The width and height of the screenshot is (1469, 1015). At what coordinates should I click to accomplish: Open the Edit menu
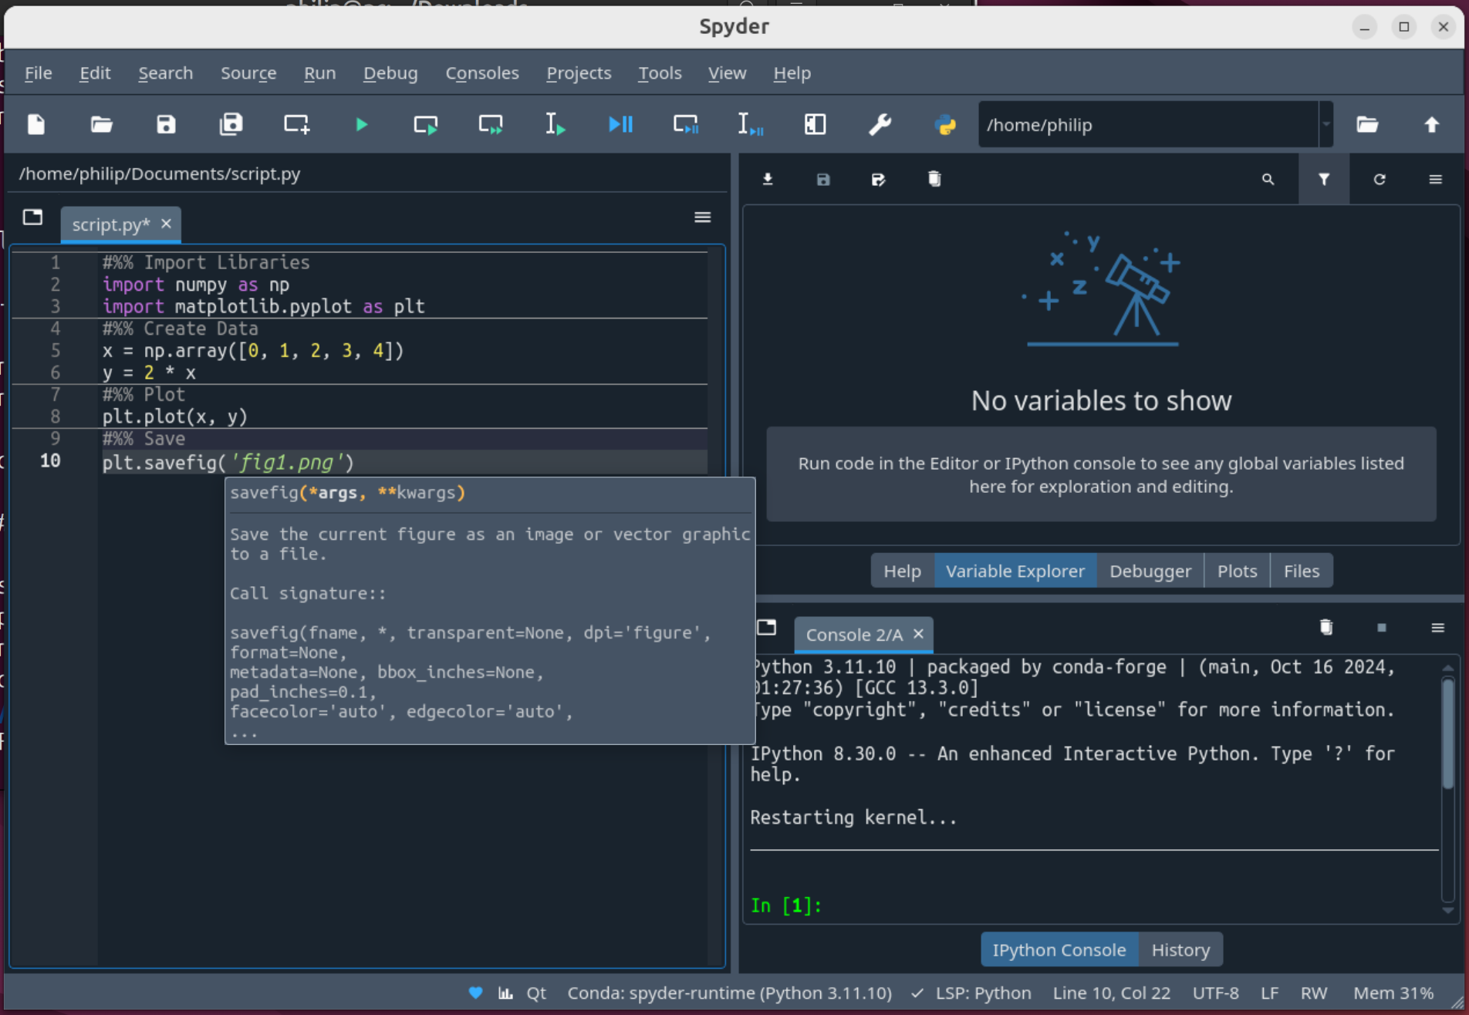95,72
